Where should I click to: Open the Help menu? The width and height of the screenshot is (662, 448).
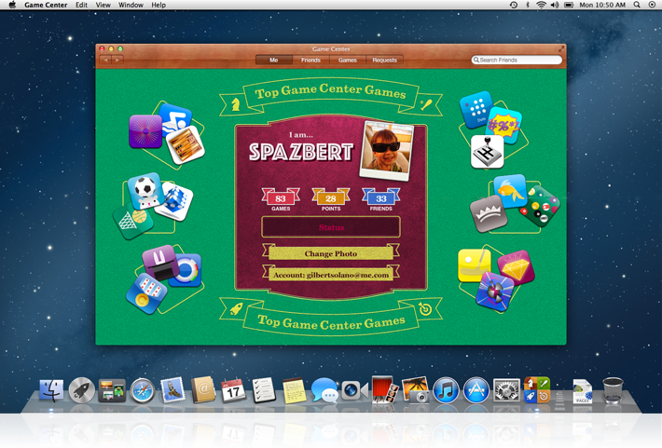(x=159, y=5)
